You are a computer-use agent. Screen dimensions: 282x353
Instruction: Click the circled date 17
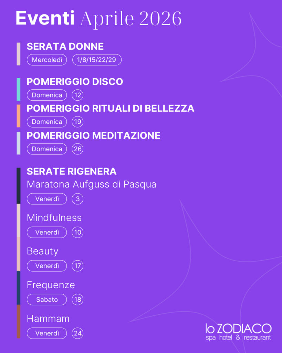pyautogui.click(x=77, y=266)
